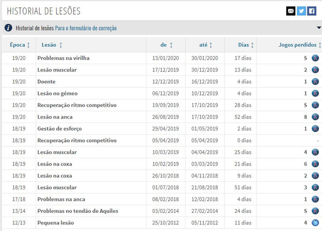The height and width of the screenshot is (231, 322).
Task: Click the '17 dias' cell
Action: [243, 58]
